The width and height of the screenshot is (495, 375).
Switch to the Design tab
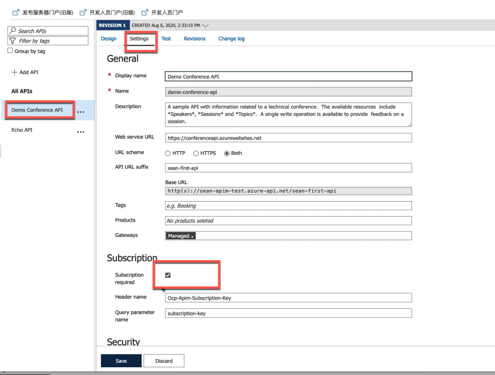pyautogui.click(x=109, y=39)
